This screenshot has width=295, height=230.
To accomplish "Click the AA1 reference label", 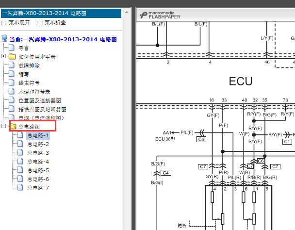I will (x=167, y=133).
